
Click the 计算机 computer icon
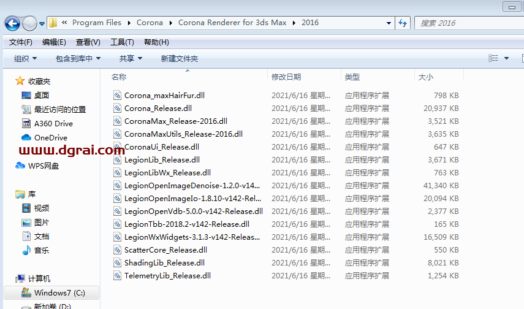tap(20, 278)
